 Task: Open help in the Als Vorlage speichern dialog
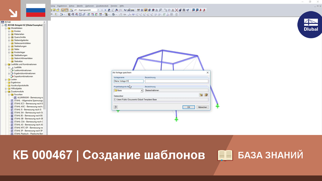tap(116, 107)
